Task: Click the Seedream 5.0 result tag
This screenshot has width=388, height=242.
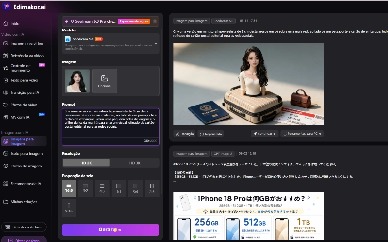Action: coord(224,21)
